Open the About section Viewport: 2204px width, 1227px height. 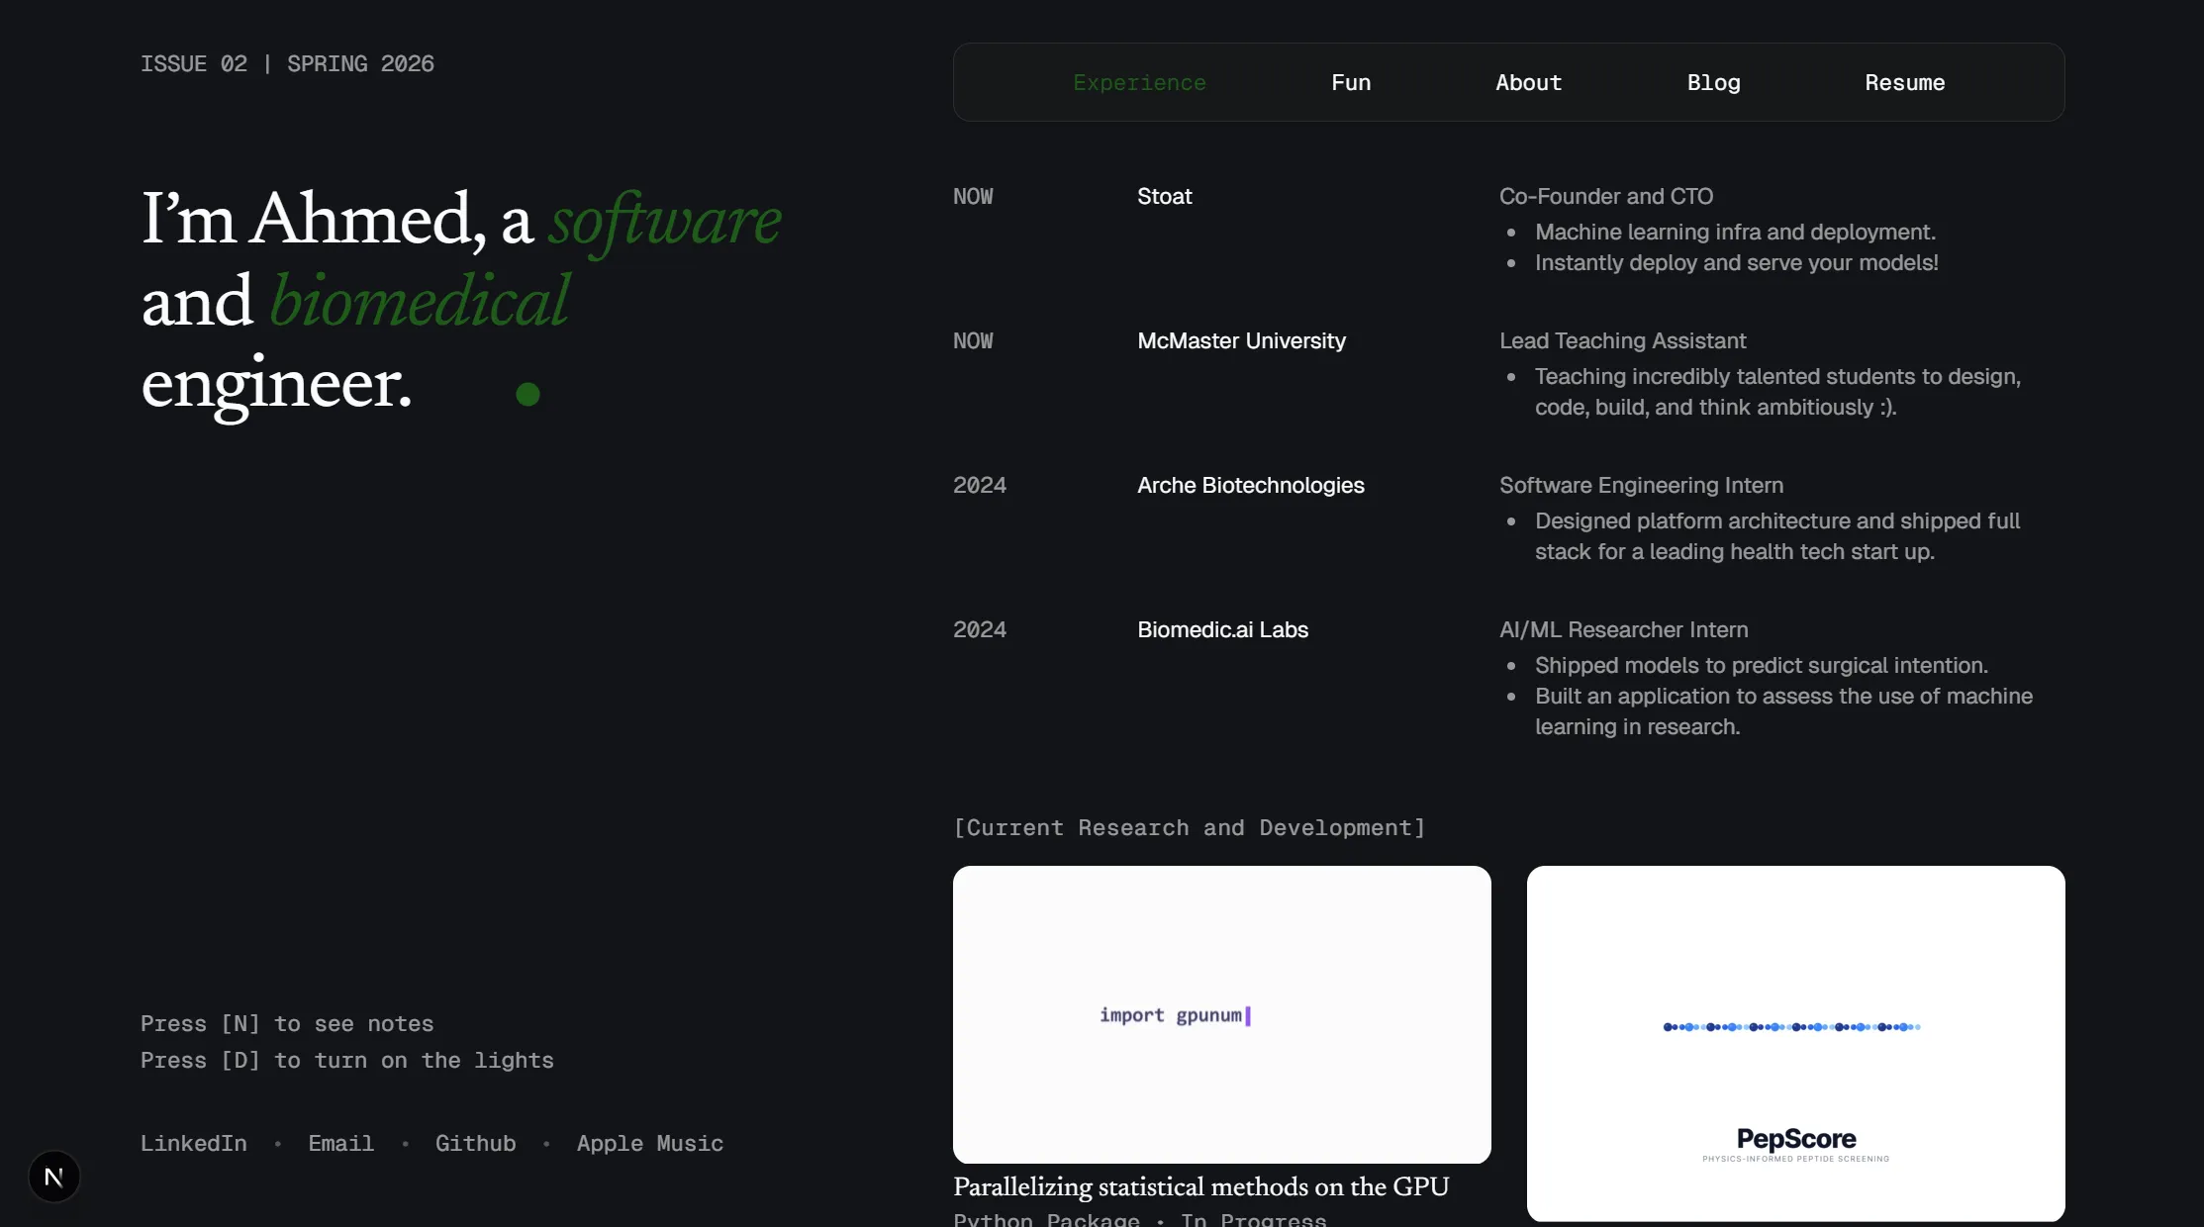coord(1527,82)
